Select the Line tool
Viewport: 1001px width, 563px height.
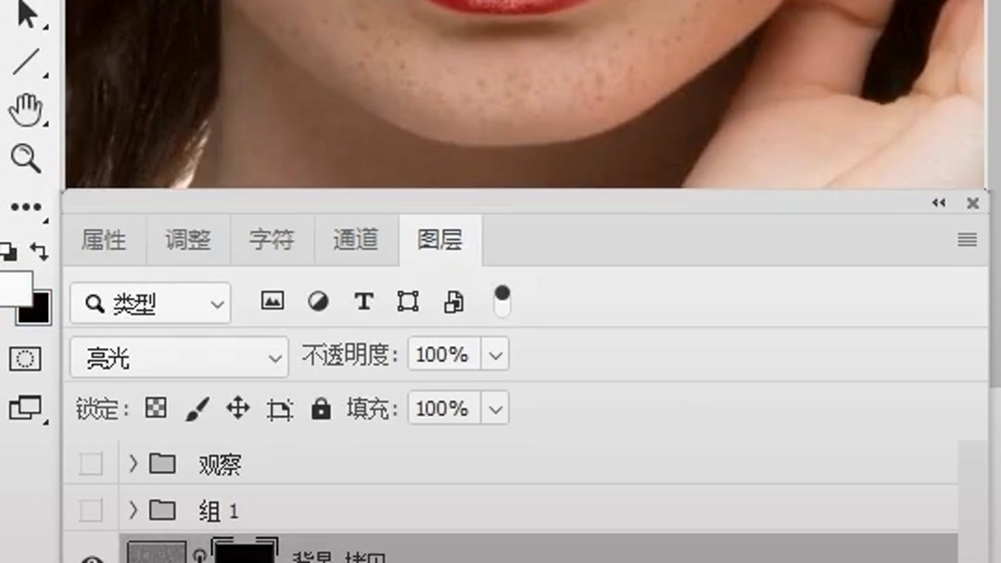point(26,60)
